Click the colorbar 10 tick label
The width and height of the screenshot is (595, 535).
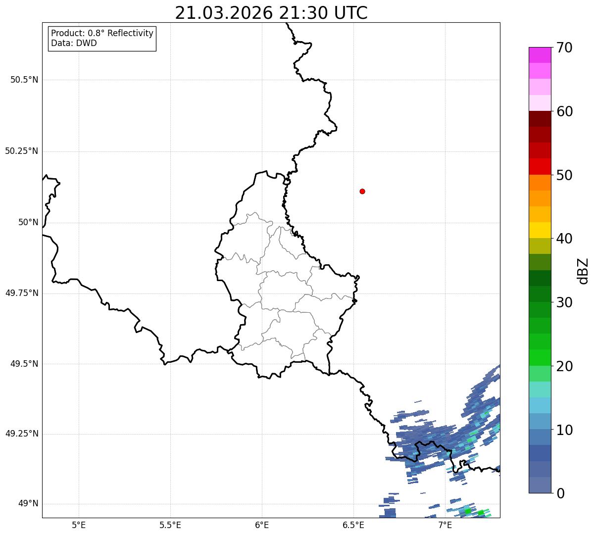[x=565, y=430]
